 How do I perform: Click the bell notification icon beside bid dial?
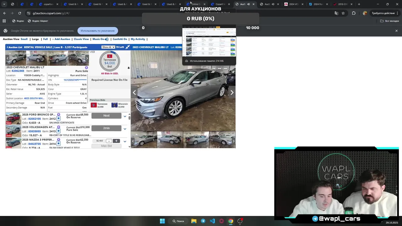click(x=128, y=68)
